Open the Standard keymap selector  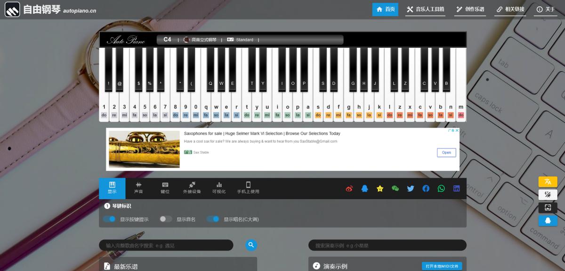240,40
